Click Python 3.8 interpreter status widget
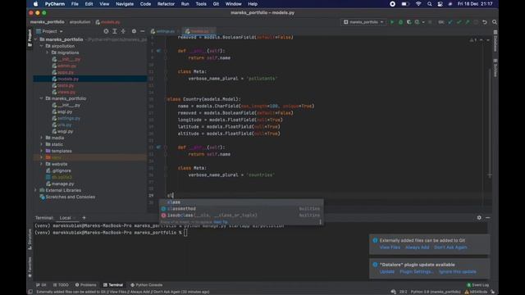The height and width of the screenshot is (295, 525). point(436,292)
